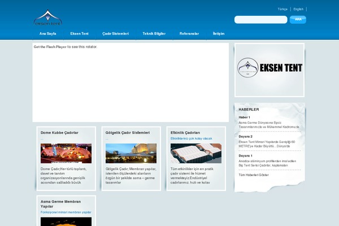339x226 pixels.
Task: Click the ARA search button
Action: (x=298, y=19)
